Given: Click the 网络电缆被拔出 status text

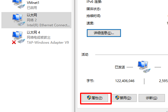Looking at the screenshot, I should (39, 38).
